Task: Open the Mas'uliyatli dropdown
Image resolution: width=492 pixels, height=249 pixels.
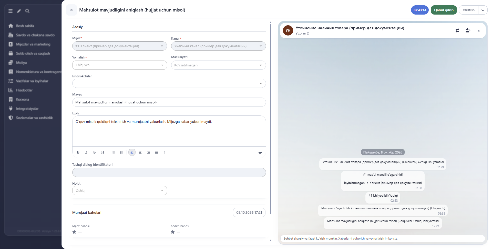Action: coord(219,65)
